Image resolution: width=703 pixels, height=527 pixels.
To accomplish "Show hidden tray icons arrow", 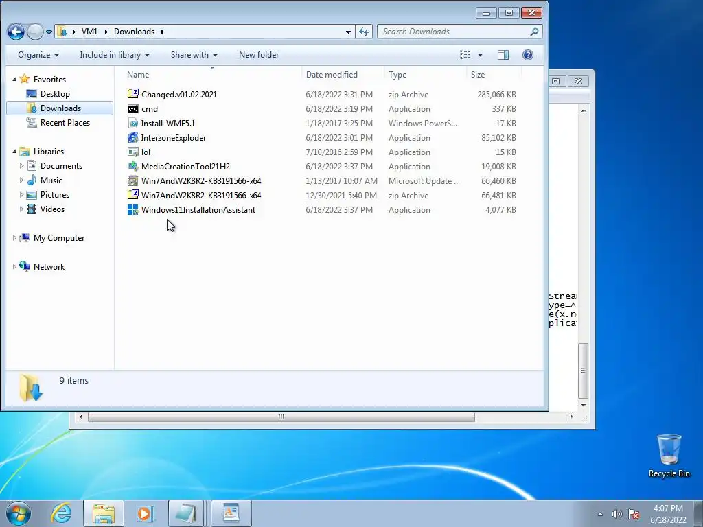I will 600,514.
